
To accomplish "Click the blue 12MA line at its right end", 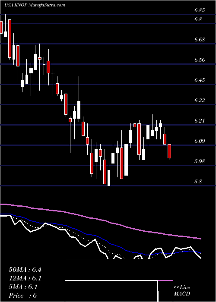I will click(200, 253).
